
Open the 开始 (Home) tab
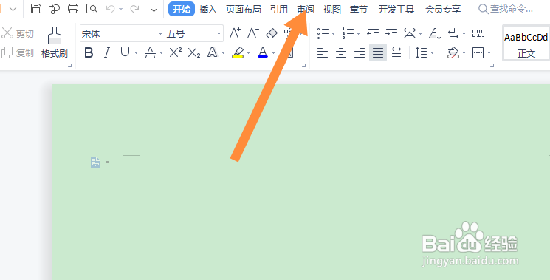(x=182, y=9)
